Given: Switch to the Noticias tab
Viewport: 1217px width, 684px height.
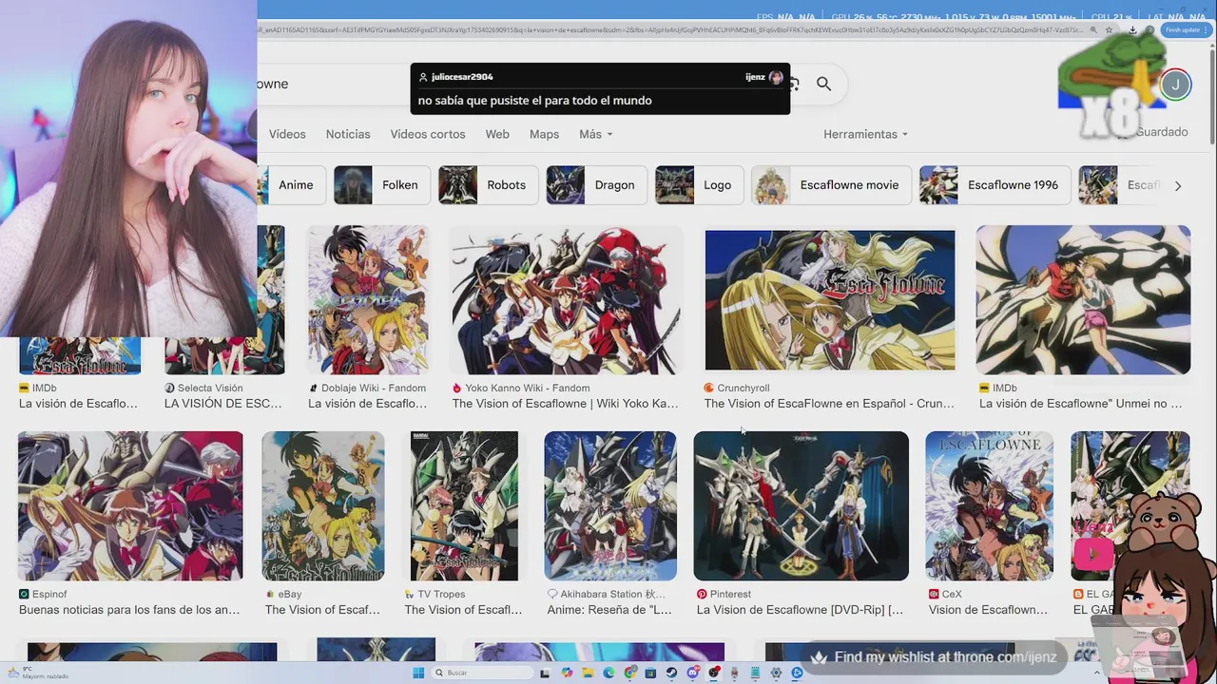Looking at the screenshot, I should [x=348, y=134].
